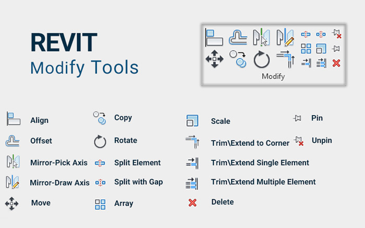Click the icon beside Trim\Extend to Corner label
365x228 pixels.
(x=192, y=142)
